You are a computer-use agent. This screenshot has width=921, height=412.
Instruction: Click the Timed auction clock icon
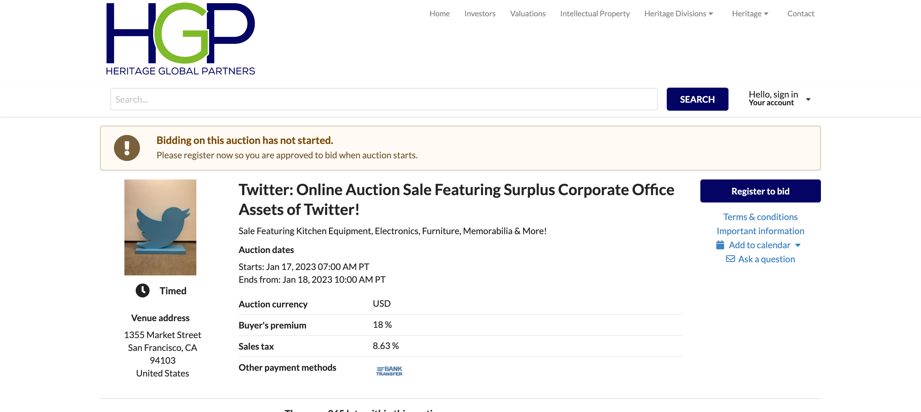click(142, 290)
